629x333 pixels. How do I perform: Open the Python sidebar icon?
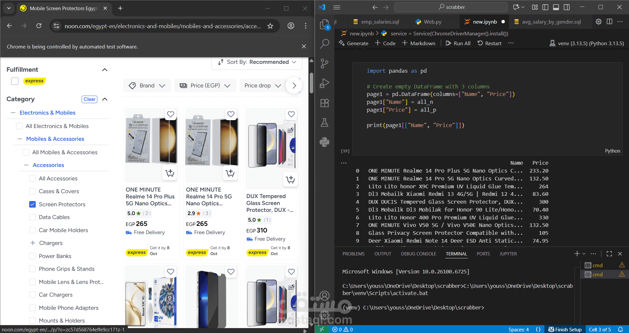point(324,142)
